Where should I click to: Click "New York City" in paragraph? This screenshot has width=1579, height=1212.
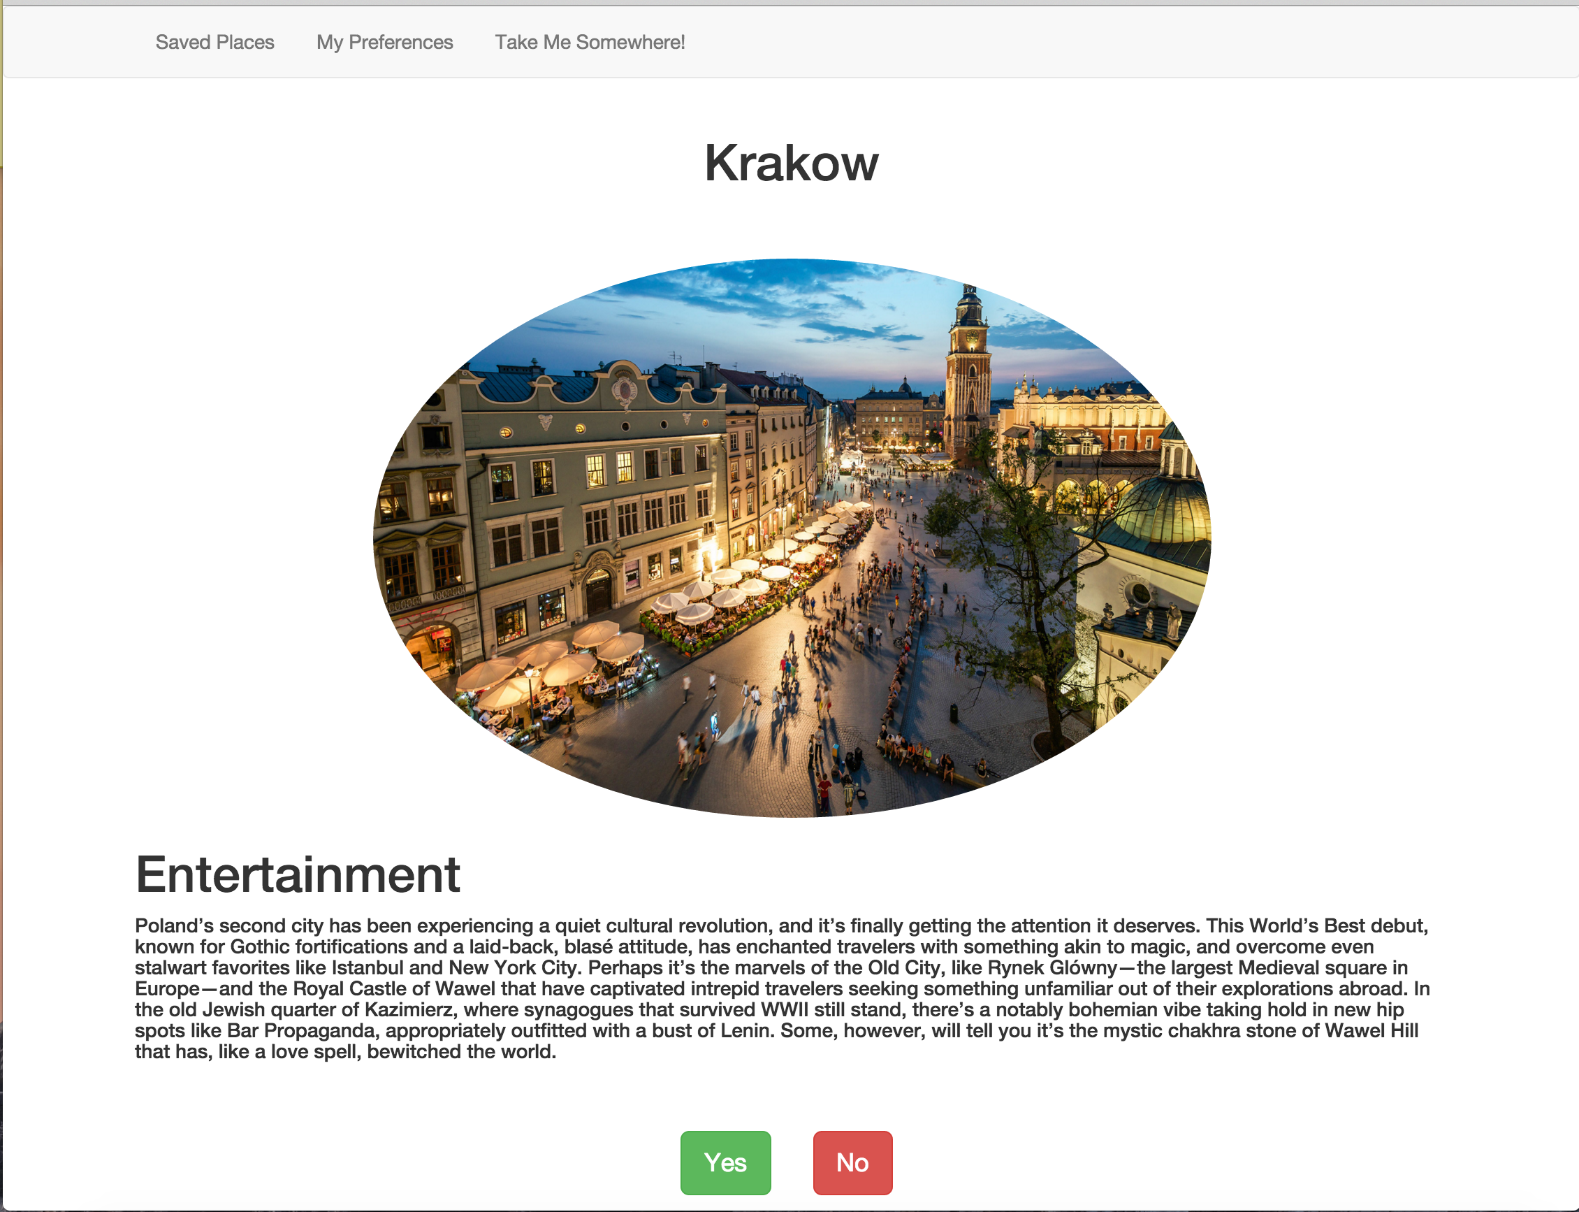point(513,967)
